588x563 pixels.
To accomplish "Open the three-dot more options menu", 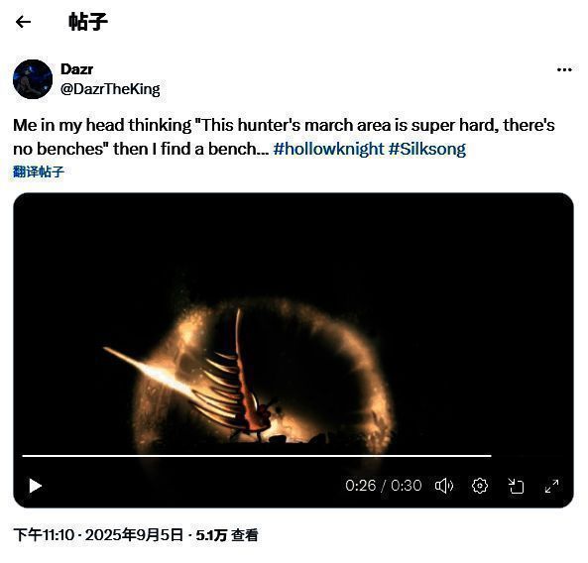I will pyautogui.click(x=564, y=69).
